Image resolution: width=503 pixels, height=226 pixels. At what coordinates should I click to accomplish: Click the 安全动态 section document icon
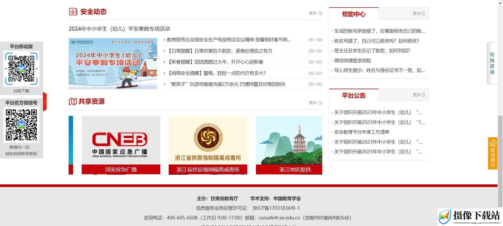[x=73, y=12]
